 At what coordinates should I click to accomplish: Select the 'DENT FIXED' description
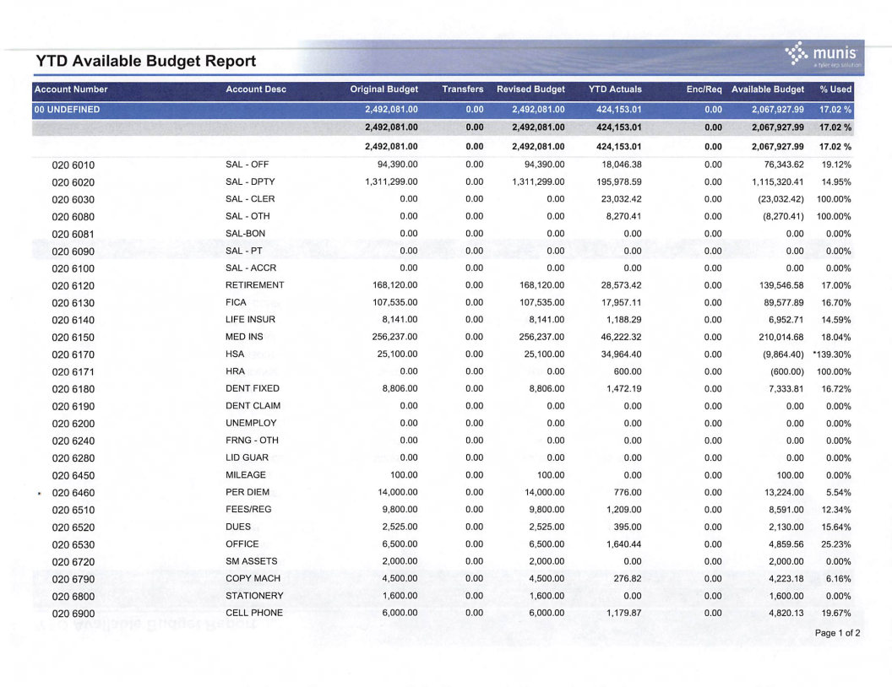click(x=253, y=389)
